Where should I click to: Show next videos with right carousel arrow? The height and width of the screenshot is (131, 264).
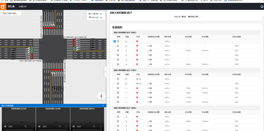[x=105, y=120]
